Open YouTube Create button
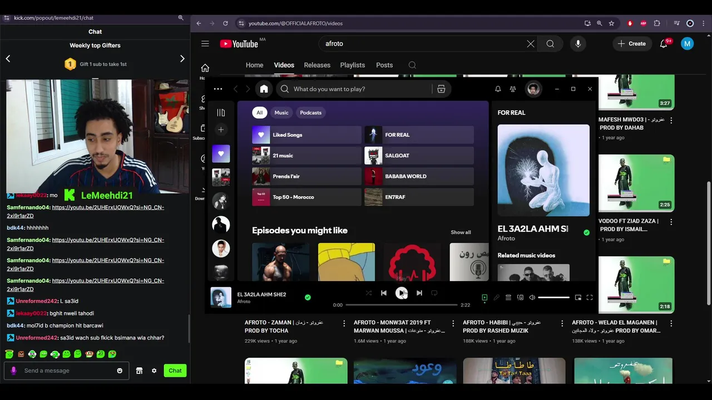 (632, 44)
